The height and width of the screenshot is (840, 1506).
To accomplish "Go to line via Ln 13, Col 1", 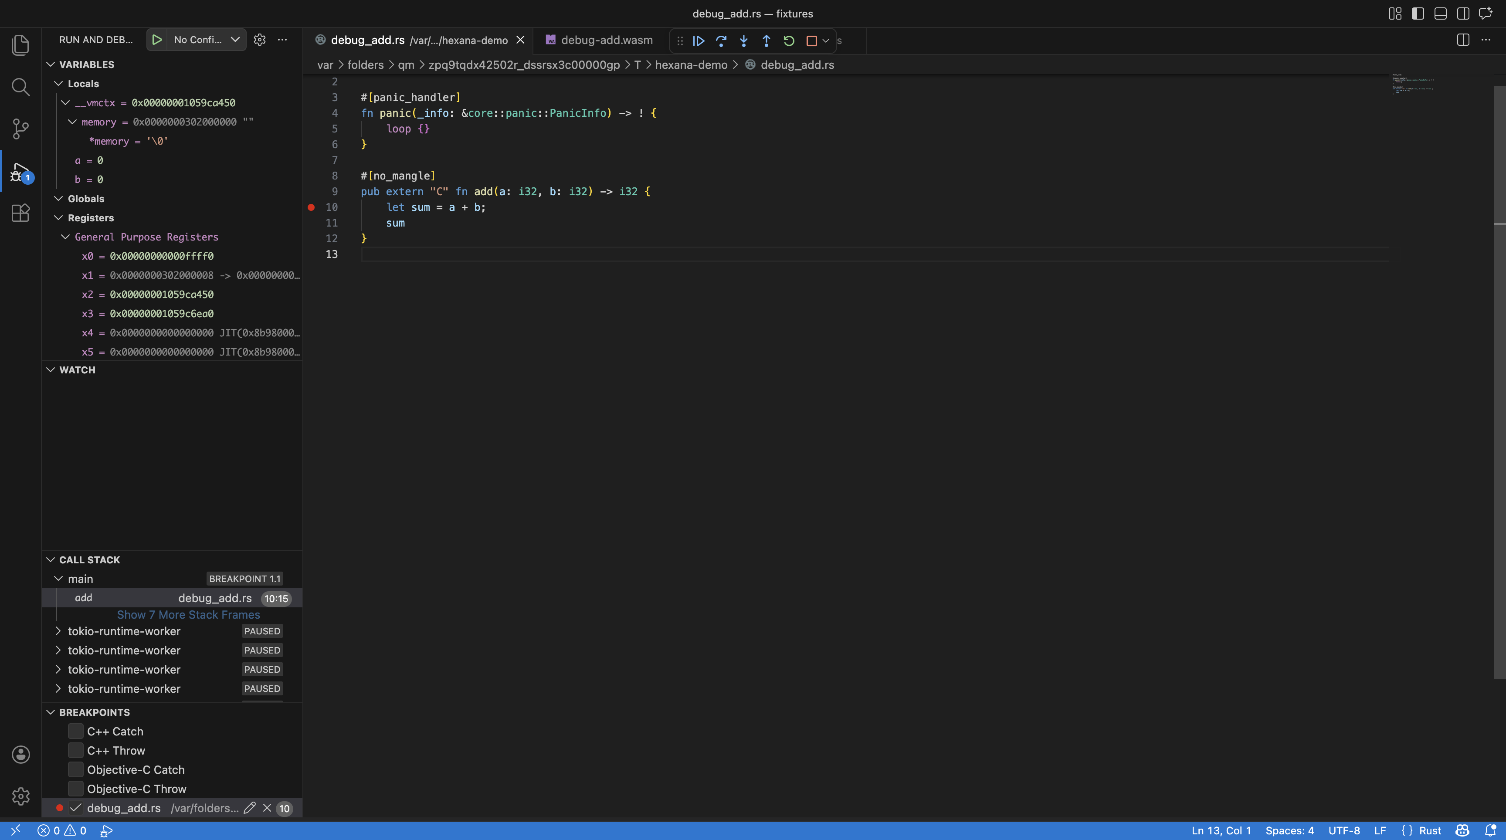I will pyautogui.click(x=1221, y=830).
